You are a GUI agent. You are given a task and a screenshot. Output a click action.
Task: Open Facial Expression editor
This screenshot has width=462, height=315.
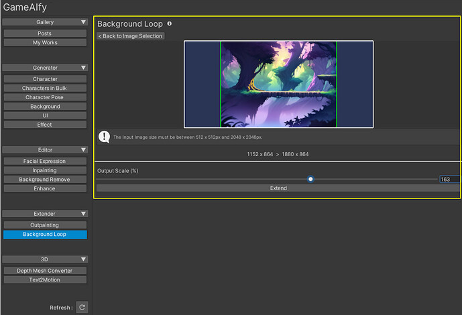[x=45, y=161]
